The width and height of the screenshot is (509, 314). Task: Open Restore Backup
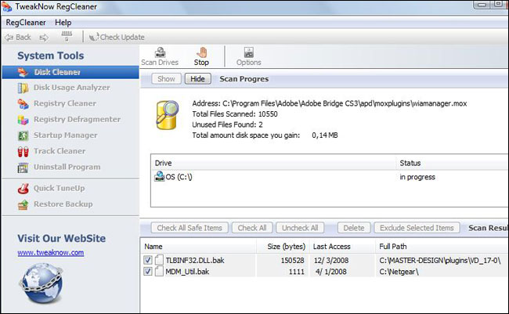click(x=63, y=204)
